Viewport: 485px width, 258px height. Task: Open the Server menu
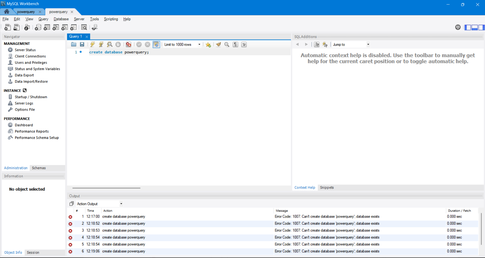pyautogui.click(x=79, y=19)
